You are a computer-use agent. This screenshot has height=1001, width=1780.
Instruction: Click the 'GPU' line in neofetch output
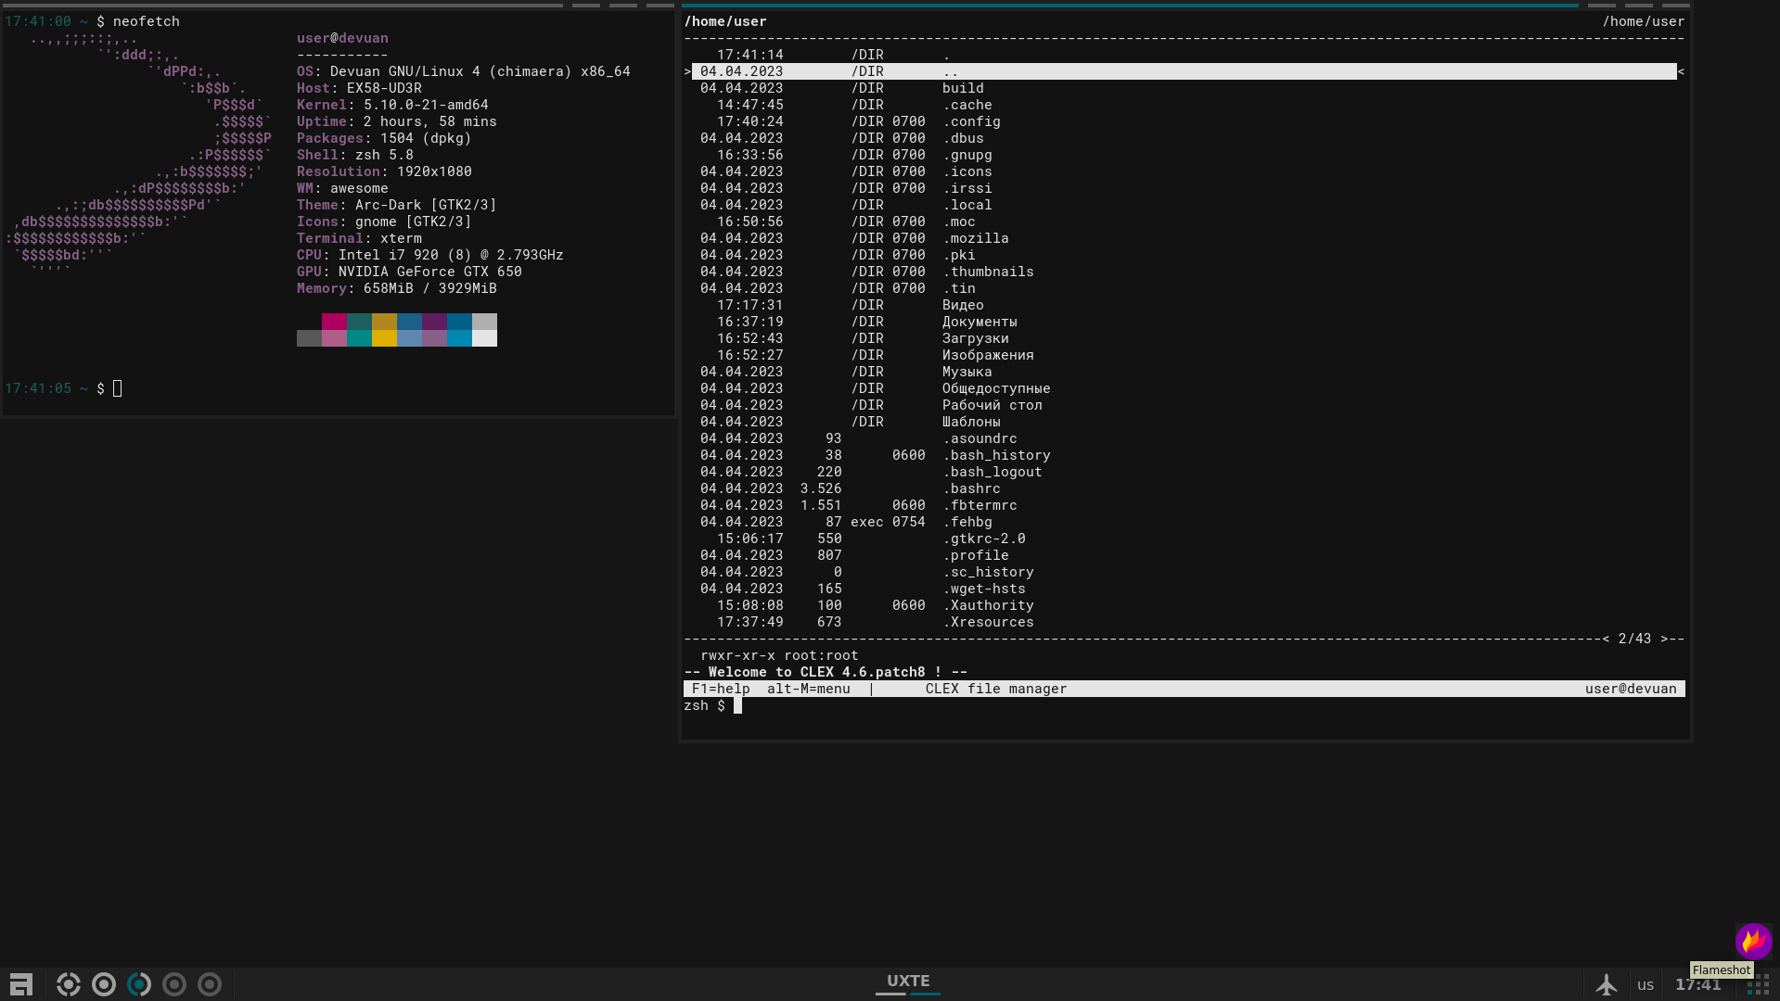(409, 272)
